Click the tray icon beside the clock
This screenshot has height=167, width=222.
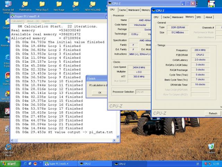pos(210,164)
